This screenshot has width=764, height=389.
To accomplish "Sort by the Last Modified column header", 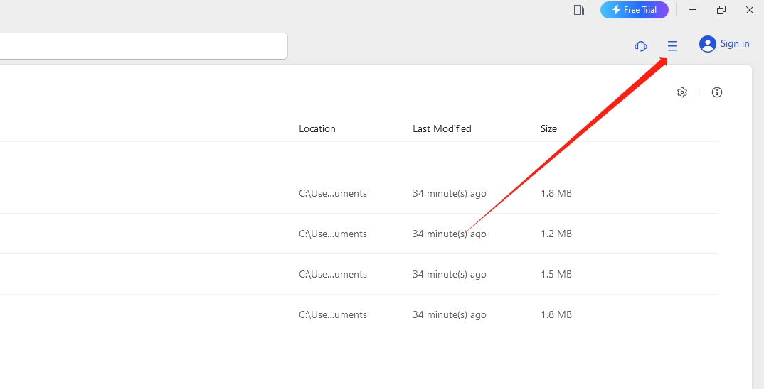I will (442, 128).
